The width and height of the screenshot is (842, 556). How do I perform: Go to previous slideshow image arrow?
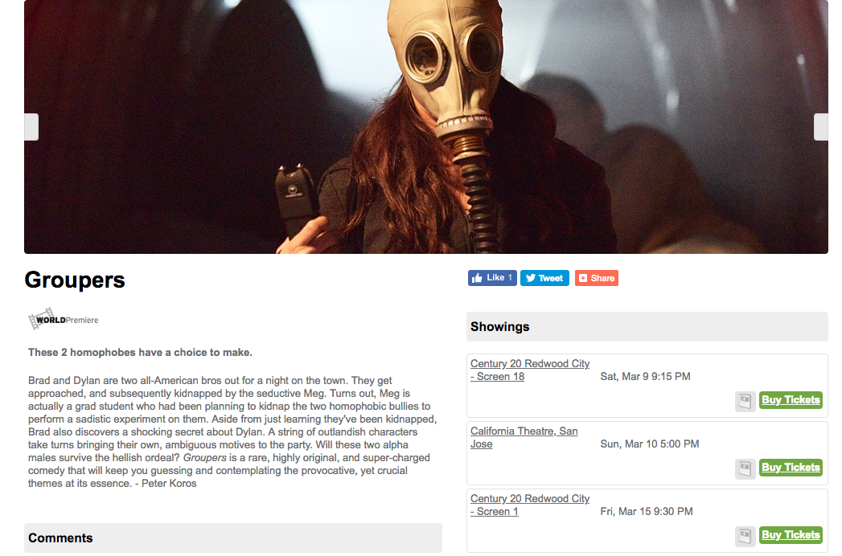point(31,127)
